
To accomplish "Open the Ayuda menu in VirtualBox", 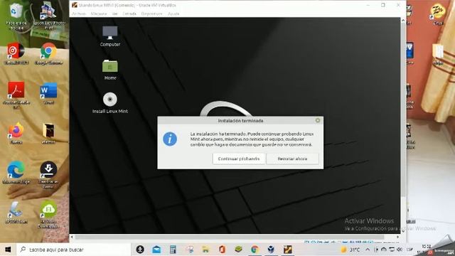I will (173, 14).
